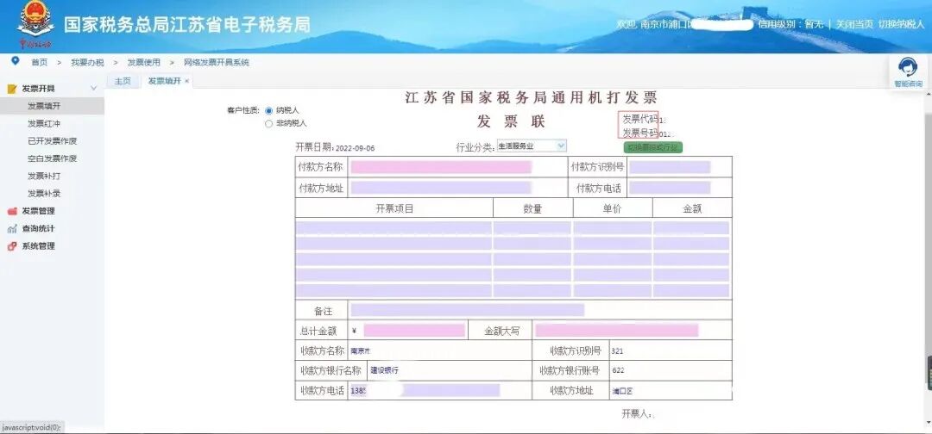Screen dimensions: 932x434
Task: Click 收款方银行名称 field showing 建设银行
Action: (450, 370)
